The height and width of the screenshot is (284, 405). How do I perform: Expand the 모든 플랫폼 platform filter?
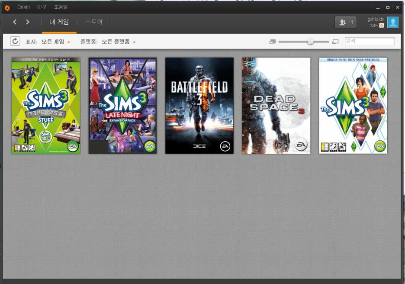(x=119, y=42)
